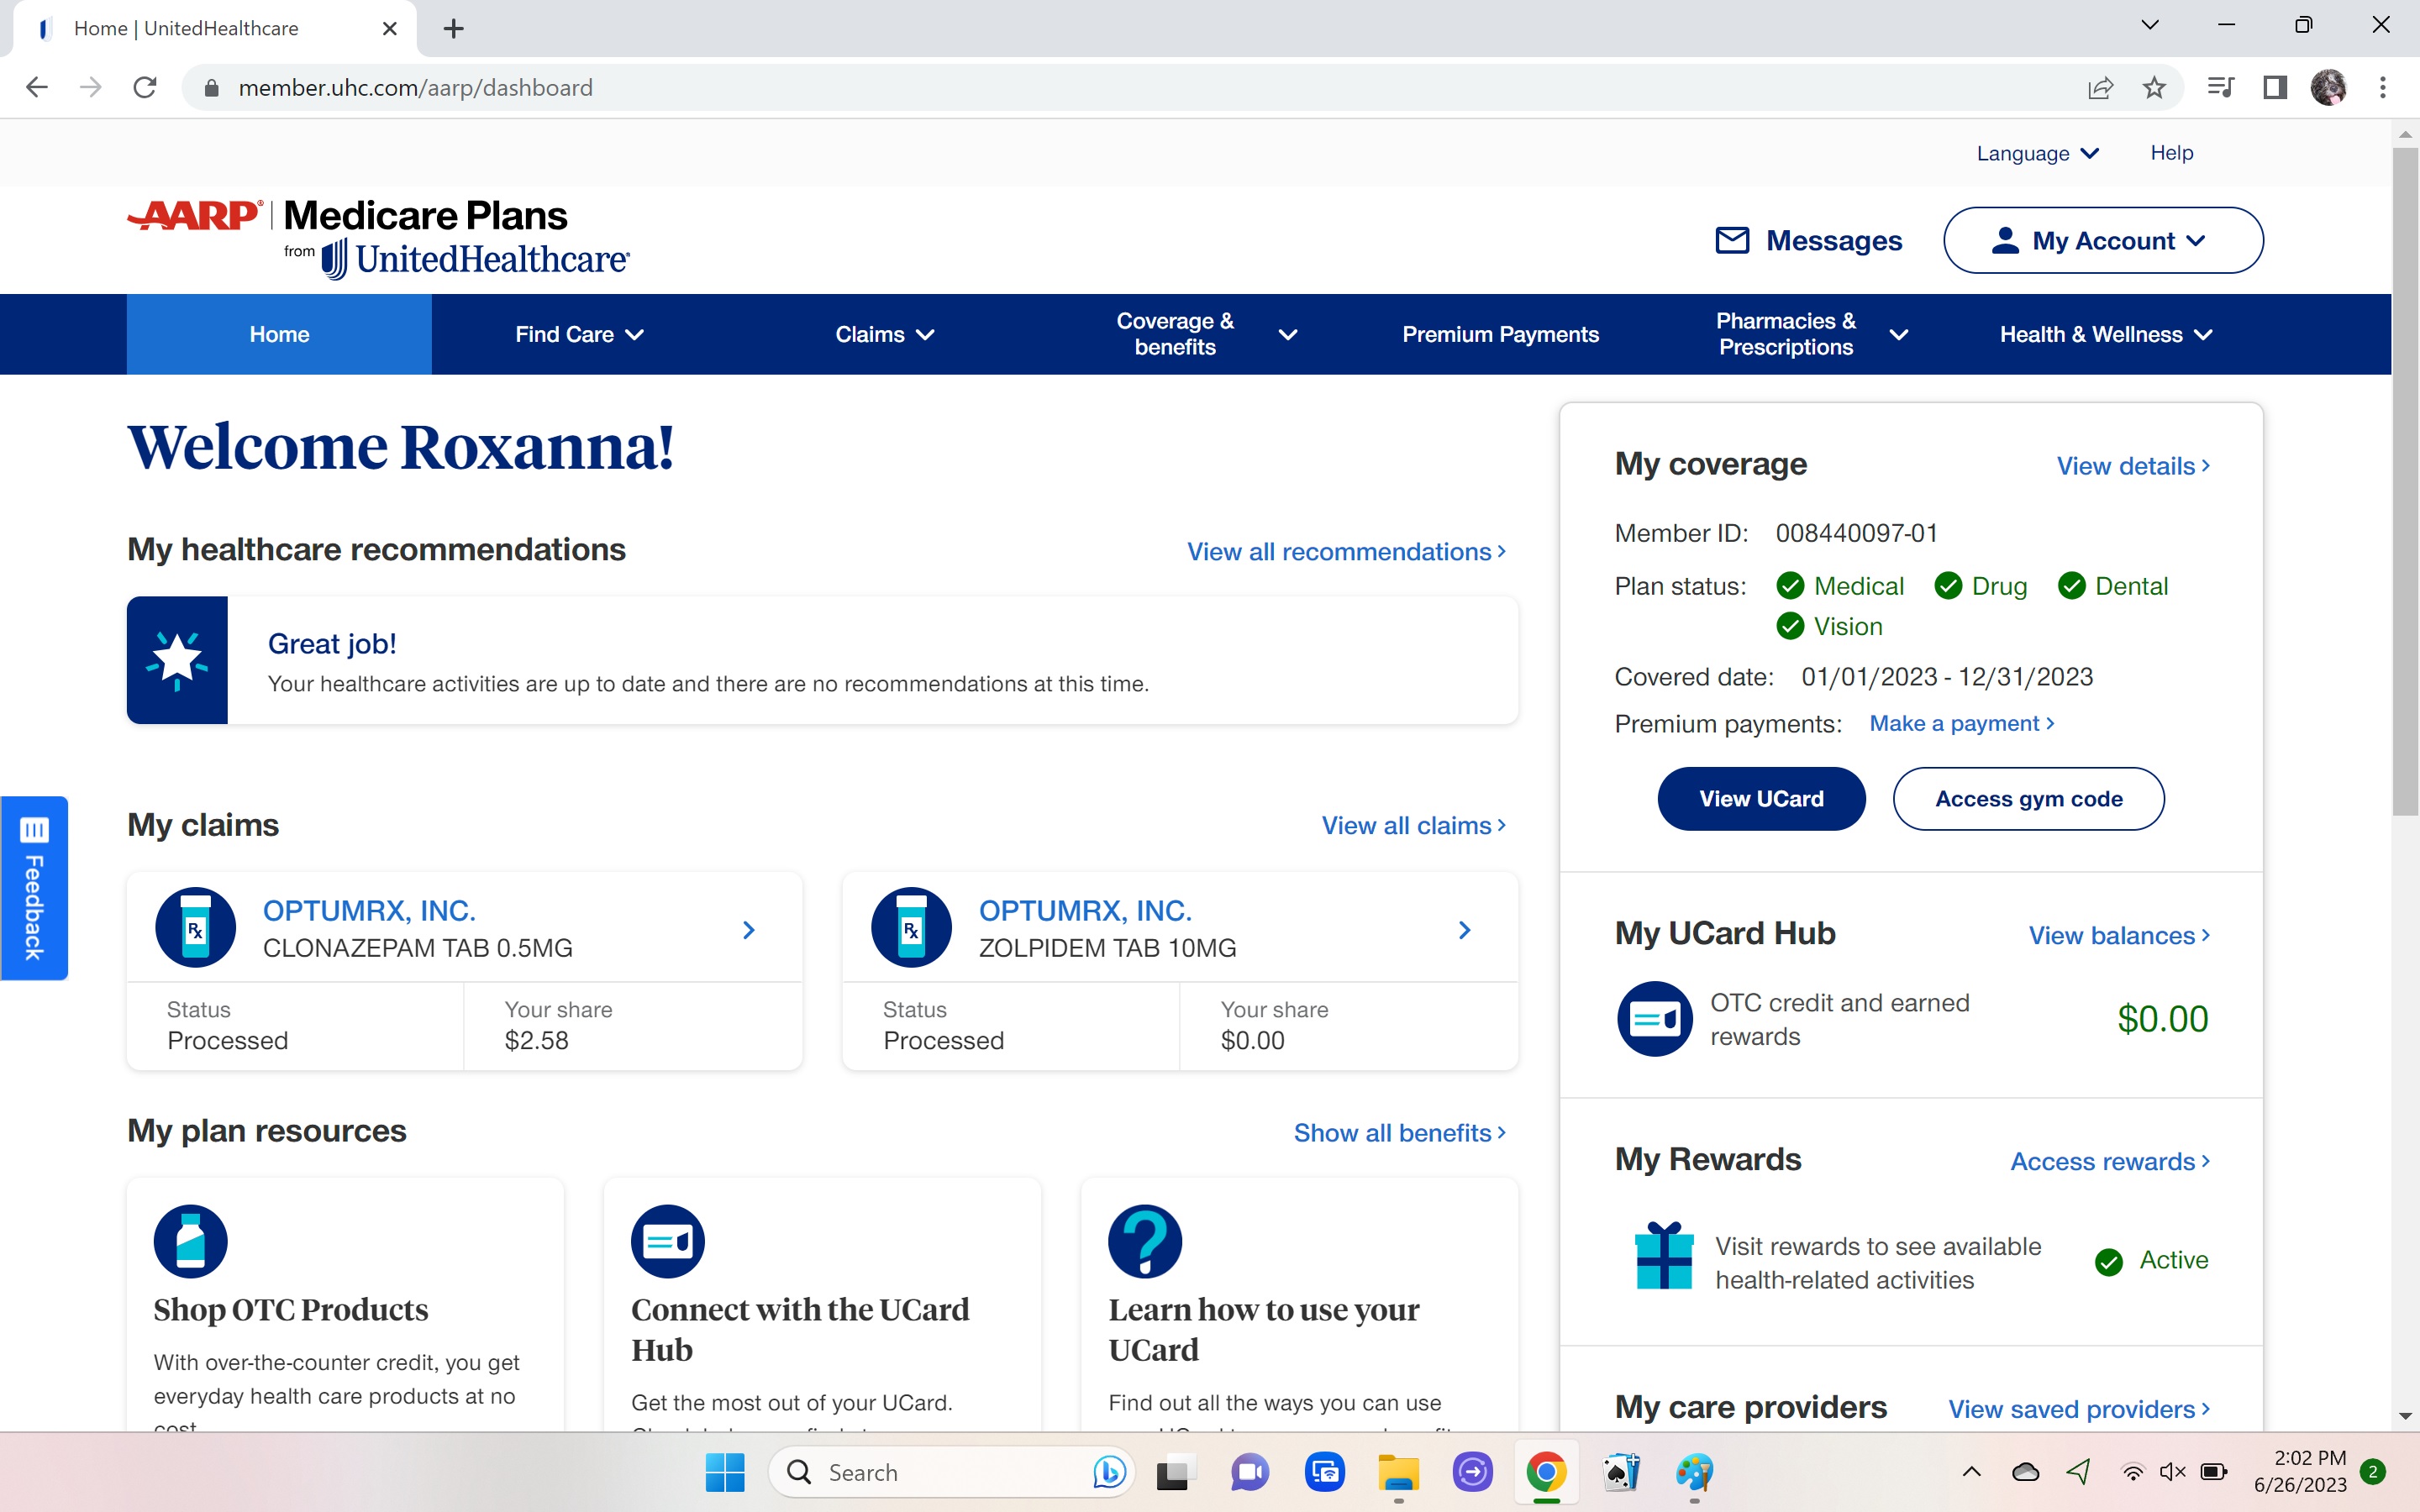Open the My Account dropdown
This screenshot has height=1512, width=2420.
point(2103,240)
